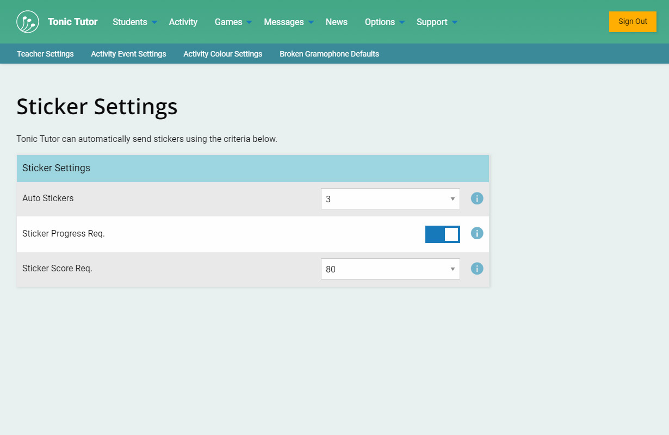Screen dimensions: 669x435
Task: Click info icon for Sticker Score Req.
Action: click(477, 269)
